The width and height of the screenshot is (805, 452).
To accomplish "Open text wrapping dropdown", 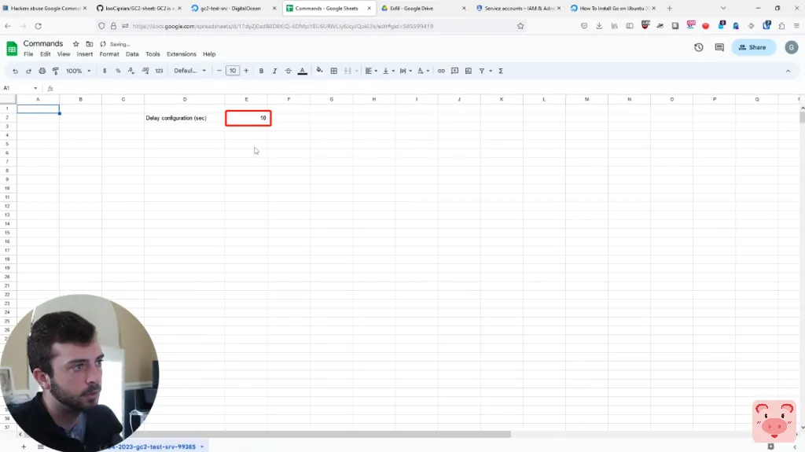I will (406, 71).
